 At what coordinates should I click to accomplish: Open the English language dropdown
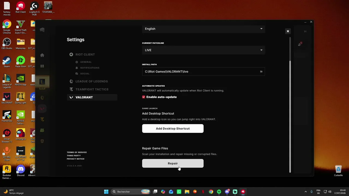click(203, 29)
